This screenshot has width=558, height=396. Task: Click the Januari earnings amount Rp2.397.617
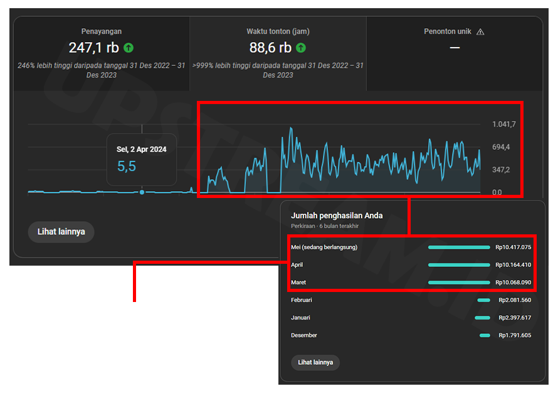[514, 318]
